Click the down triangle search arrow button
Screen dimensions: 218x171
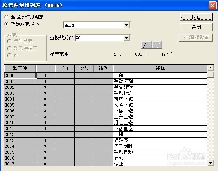[x=157, y=45]
